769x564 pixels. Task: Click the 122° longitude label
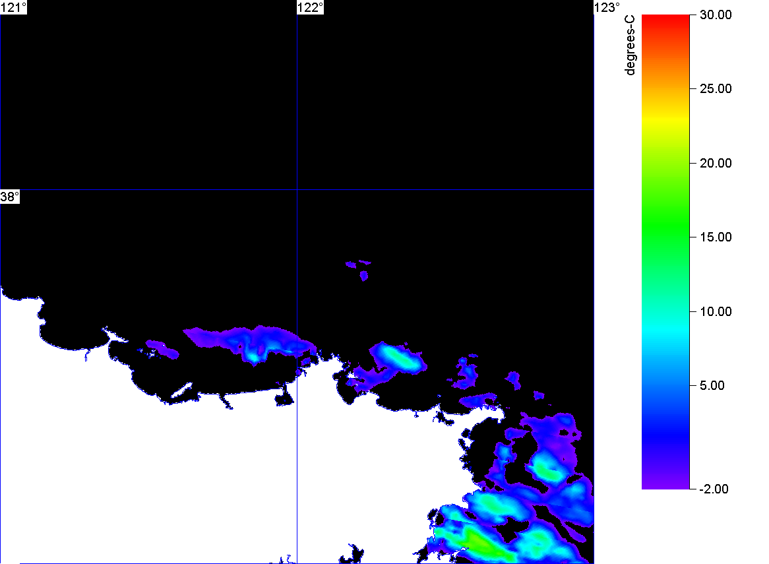311,7
